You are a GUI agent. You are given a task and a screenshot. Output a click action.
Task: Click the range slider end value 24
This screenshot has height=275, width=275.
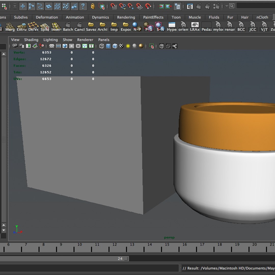(x=120, y=258)
